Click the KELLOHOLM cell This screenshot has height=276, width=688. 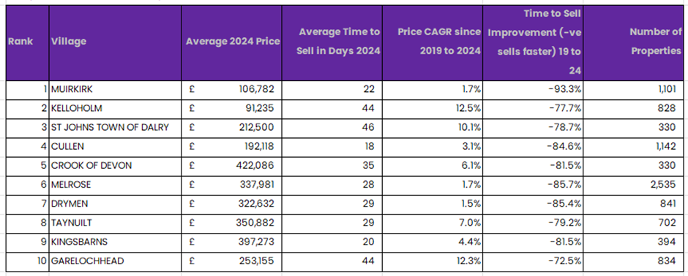pos(115,109)
